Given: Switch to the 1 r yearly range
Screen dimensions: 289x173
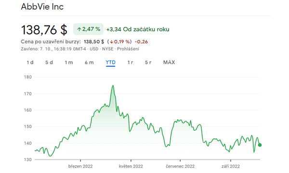Looking at the screenshot, I should click(x=131, y=62).
